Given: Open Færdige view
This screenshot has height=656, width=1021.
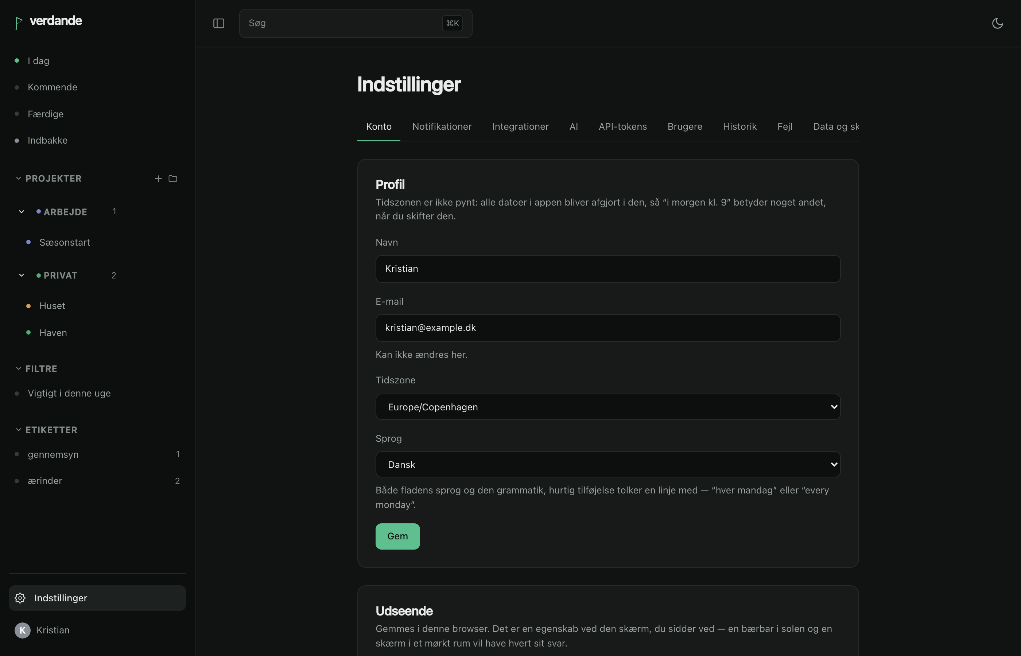Looking at the screenshot, I should pos(97,114).
